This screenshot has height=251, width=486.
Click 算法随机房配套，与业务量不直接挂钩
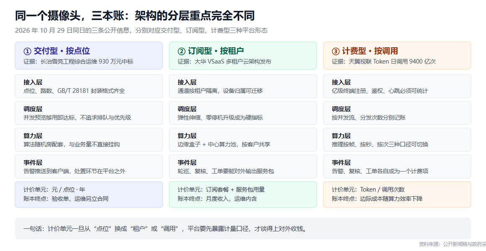(72, 144)
